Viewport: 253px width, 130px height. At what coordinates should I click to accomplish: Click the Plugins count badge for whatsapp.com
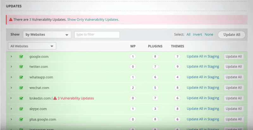pos(155,77)
